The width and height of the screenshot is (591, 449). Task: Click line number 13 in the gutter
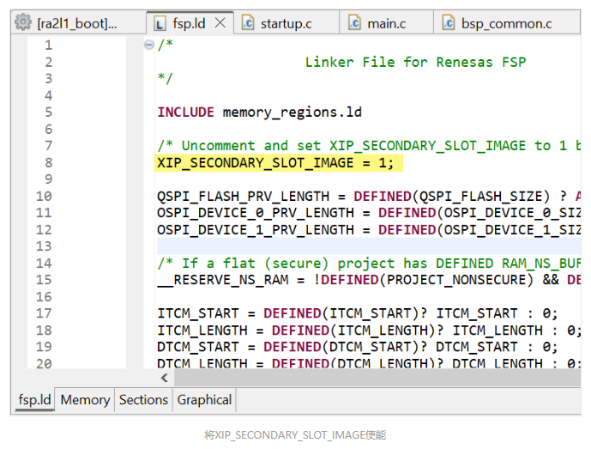[x=44, y=246]
